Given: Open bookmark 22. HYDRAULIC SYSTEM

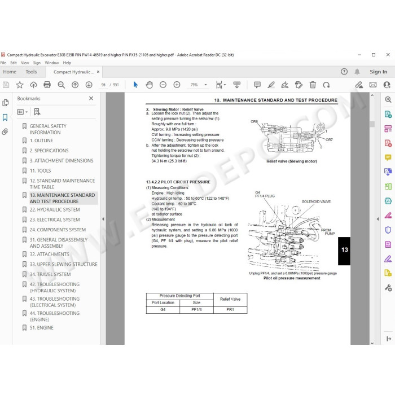Looking at the screenshot, I should 55,209.
